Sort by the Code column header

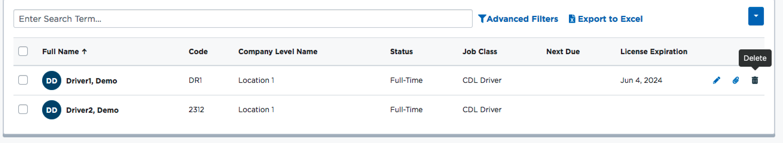pyautogui.click(x=198, y=52)
